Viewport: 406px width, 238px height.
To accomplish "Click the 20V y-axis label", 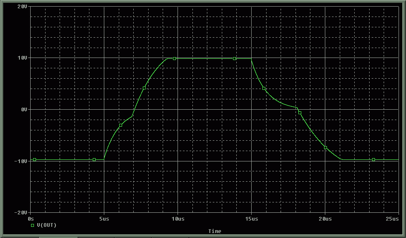I will tap(22, 7).
